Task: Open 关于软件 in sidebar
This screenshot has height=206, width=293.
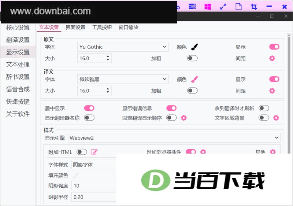Action: 18,114
